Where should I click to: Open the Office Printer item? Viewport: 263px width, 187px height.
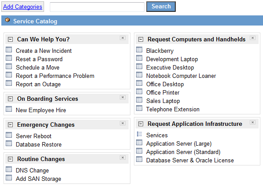[x=163, y=93]
